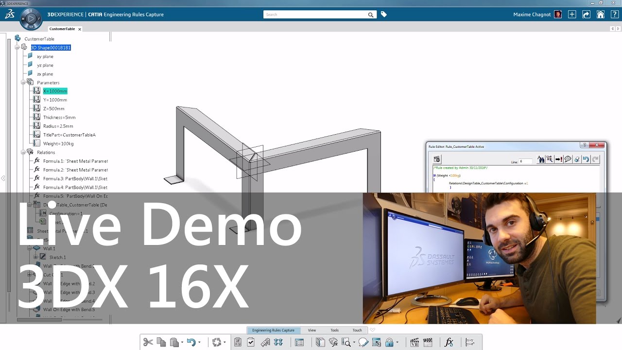
Task: Select the Check tool with checkmark
Action: tap(251, 342)
